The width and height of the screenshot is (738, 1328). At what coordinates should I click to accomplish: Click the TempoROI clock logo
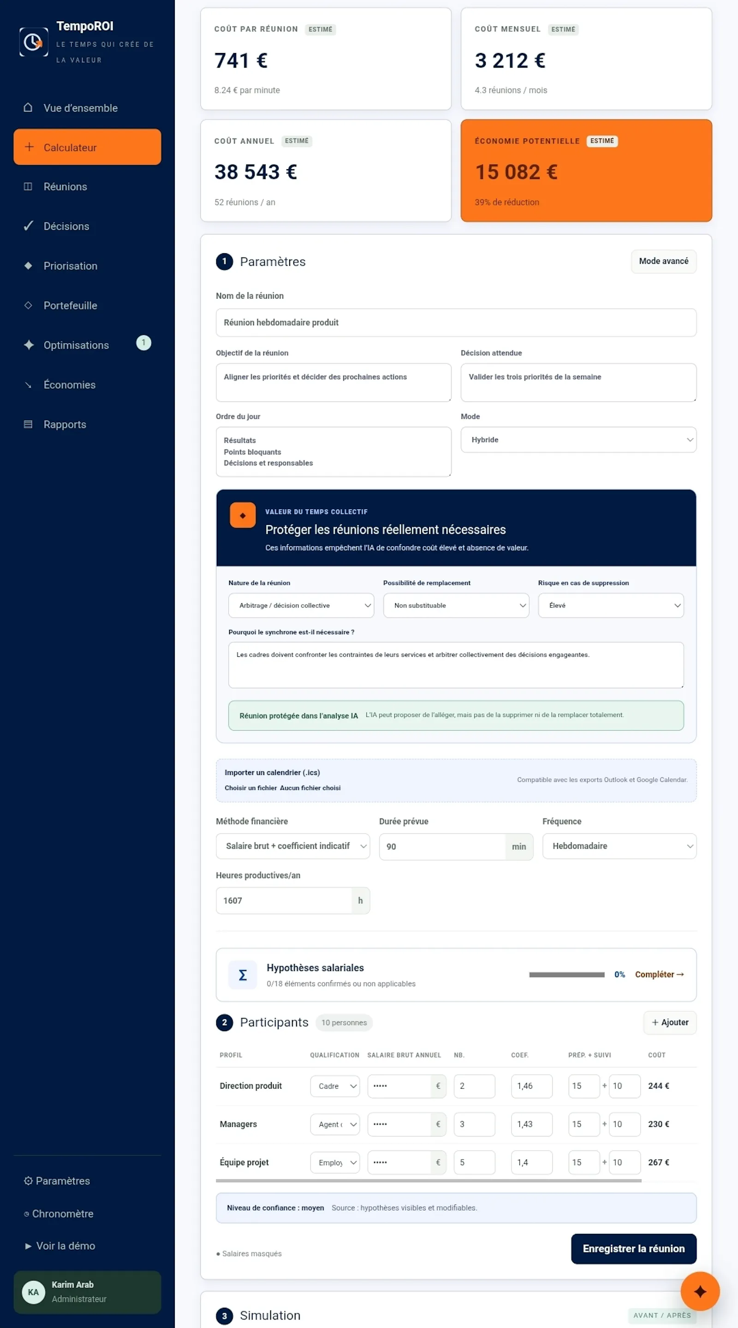tap(34, 42)
